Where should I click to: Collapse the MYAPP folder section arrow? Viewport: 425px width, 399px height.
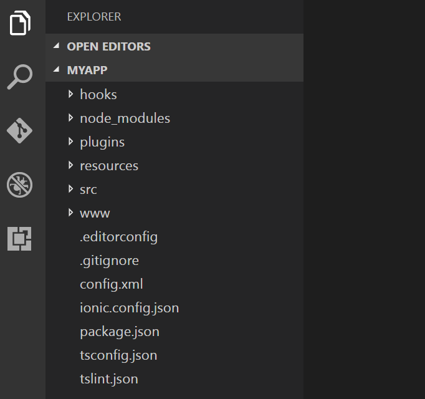(56, 70)
